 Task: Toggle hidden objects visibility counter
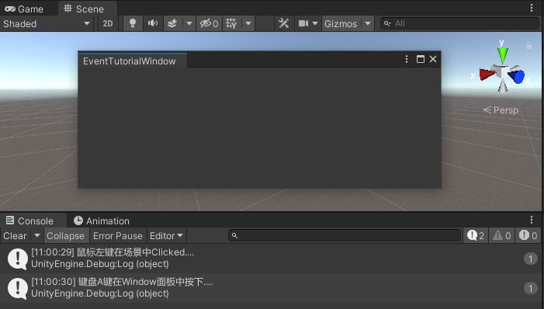pyautogui.click(x=209, y=23)
